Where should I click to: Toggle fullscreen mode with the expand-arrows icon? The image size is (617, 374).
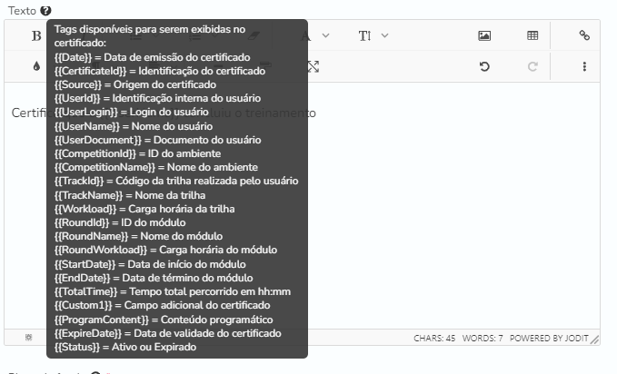(x=313, y=66)
